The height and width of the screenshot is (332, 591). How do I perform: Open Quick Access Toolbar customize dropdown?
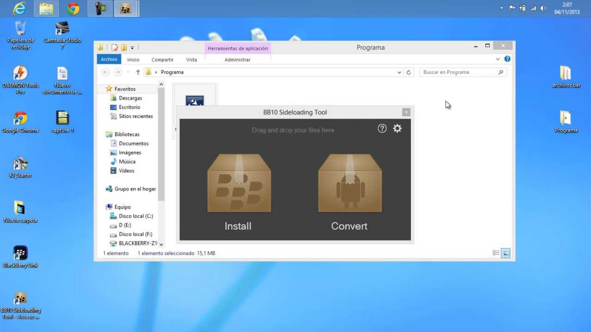(x=133, y=47)
